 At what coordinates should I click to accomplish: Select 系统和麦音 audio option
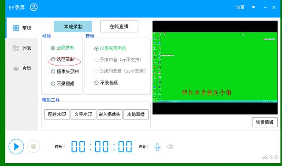pos(120,71)
